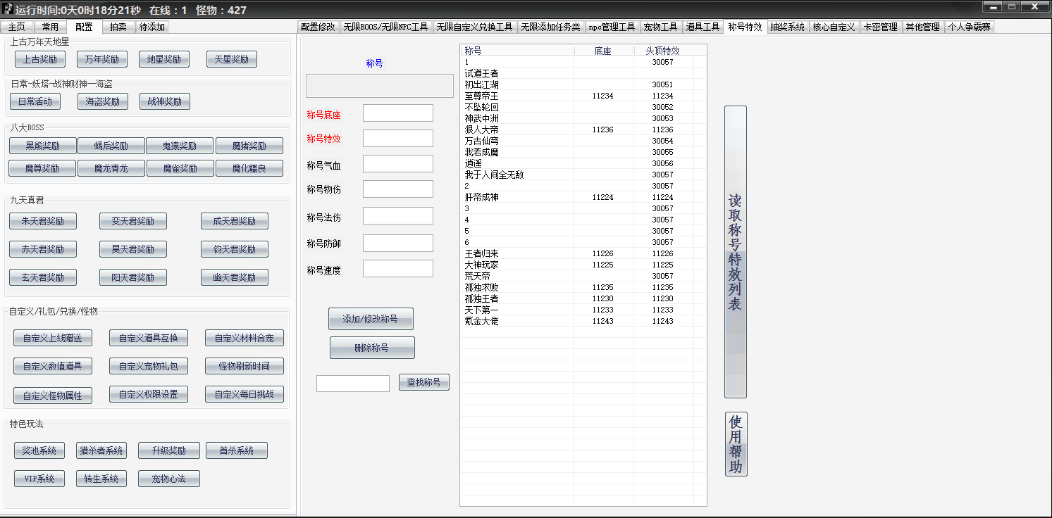Click the 魔龙青龙 boss button

click(x=111, y=168)
